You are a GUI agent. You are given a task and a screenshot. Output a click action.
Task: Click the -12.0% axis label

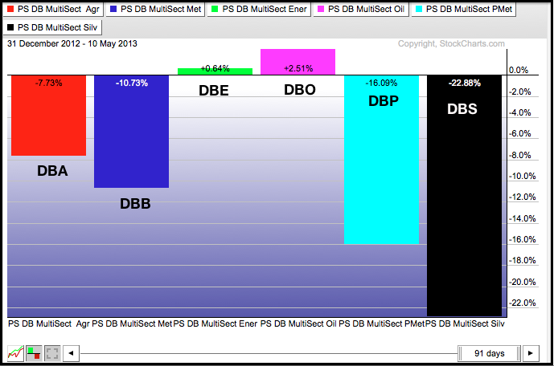522,197
